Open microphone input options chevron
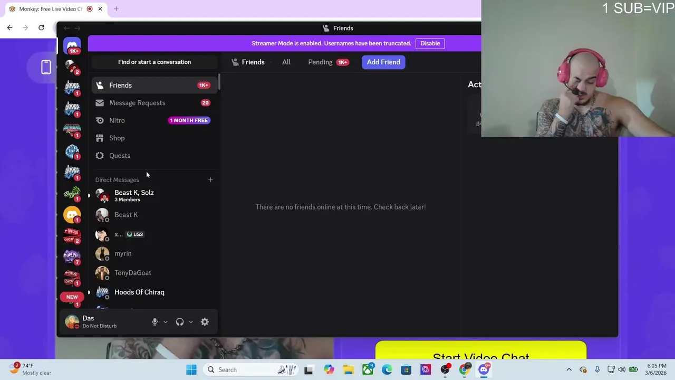This screenshot has height=380, width=675. tap(165, 322)
